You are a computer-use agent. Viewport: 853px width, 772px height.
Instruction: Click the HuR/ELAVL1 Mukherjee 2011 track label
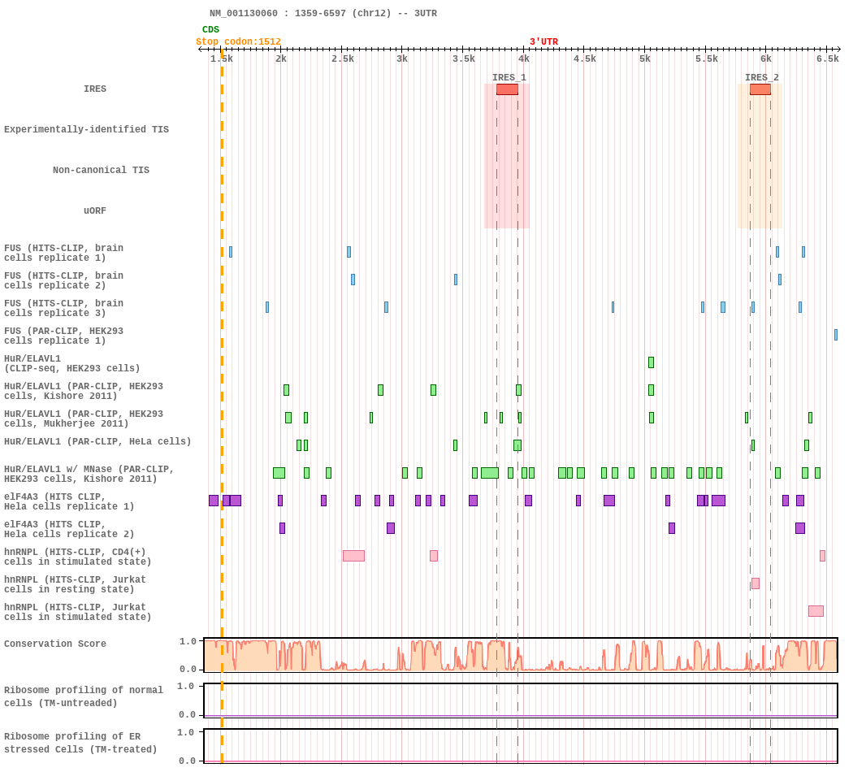[x=84, y=419]
